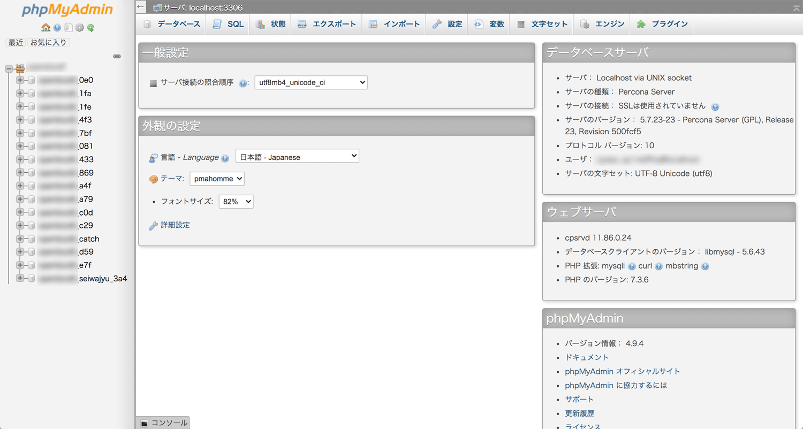Open the 変数 tab
Screen dimensions: 803x429
pyautogui.click(x=489, y=25)
